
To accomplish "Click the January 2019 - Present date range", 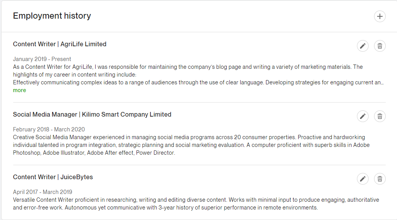I will pos(42,59).
